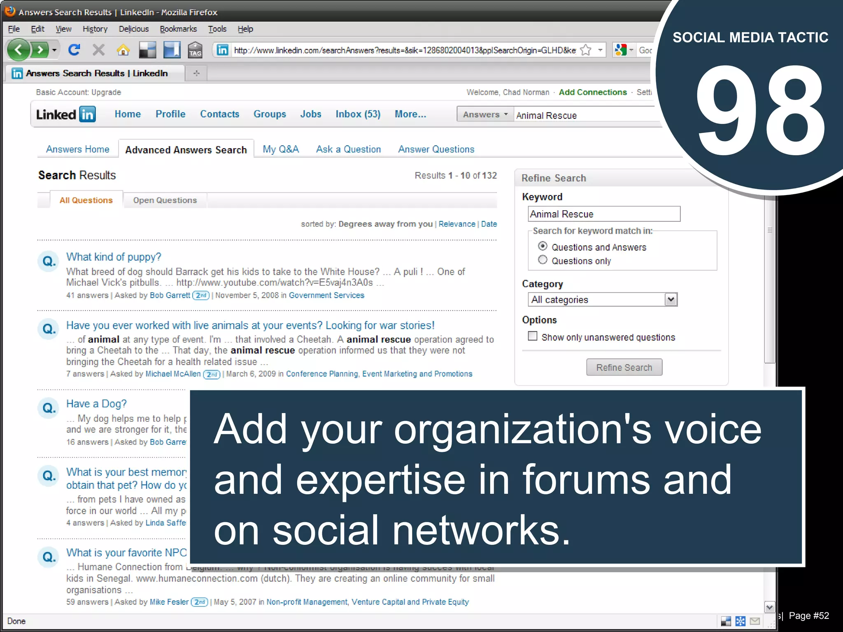
Task: Open the Answers search type dropdown
Action: click(485, 114)
